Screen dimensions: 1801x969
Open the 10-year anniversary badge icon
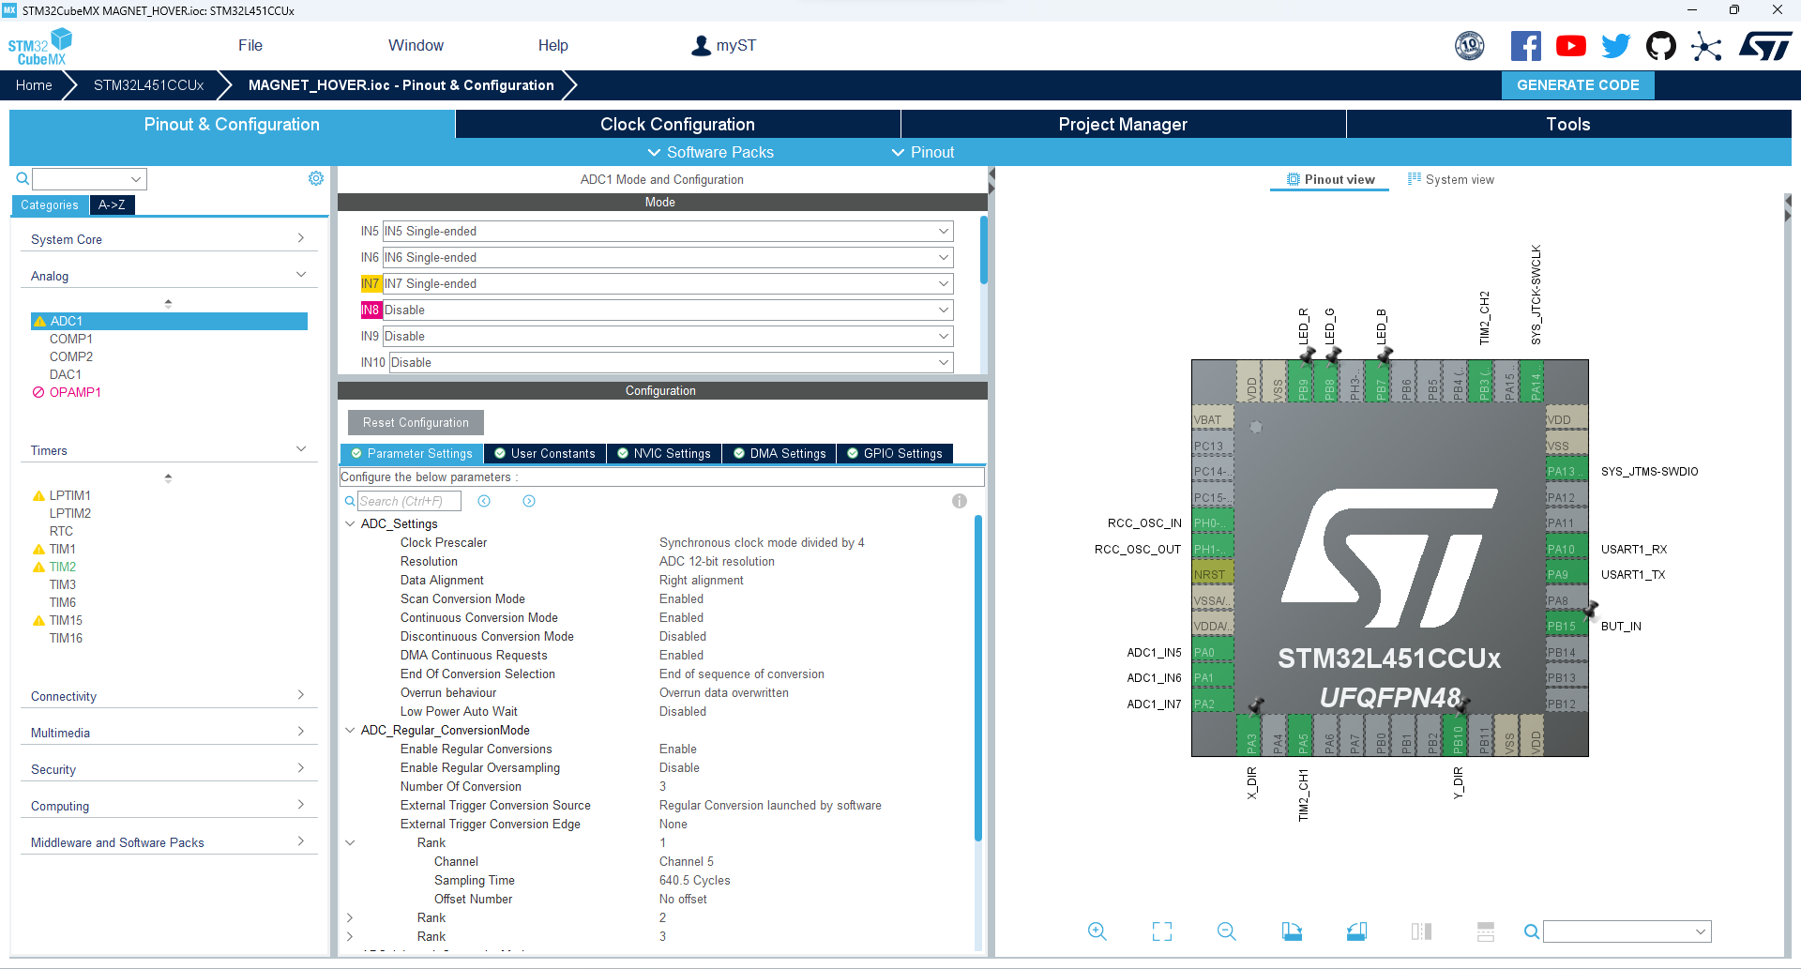pyautogui.click(x=1470, y=45)
